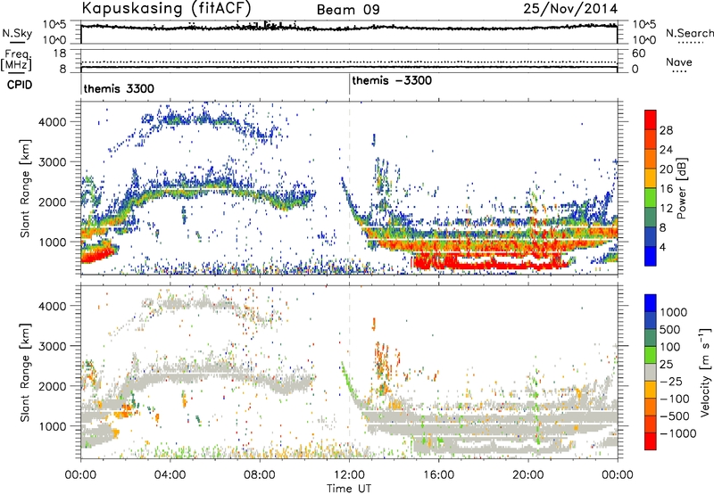Click the '16' tick on Power colorbar
Viewport: 714px width, 494px height.
tap(666, 189)
